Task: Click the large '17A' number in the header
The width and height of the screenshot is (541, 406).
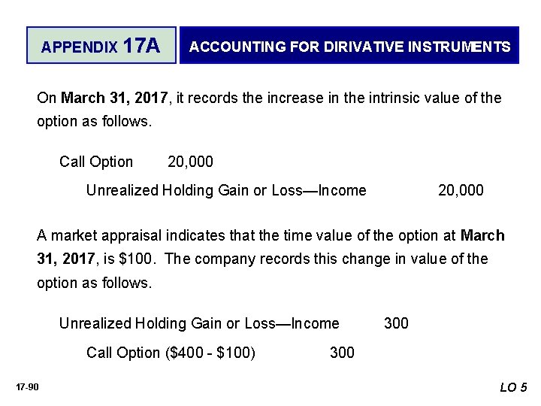Action: (141, 46)
